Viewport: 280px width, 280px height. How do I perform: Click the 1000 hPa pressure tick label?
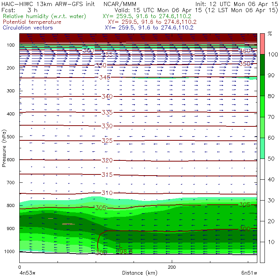click(9, 251)
